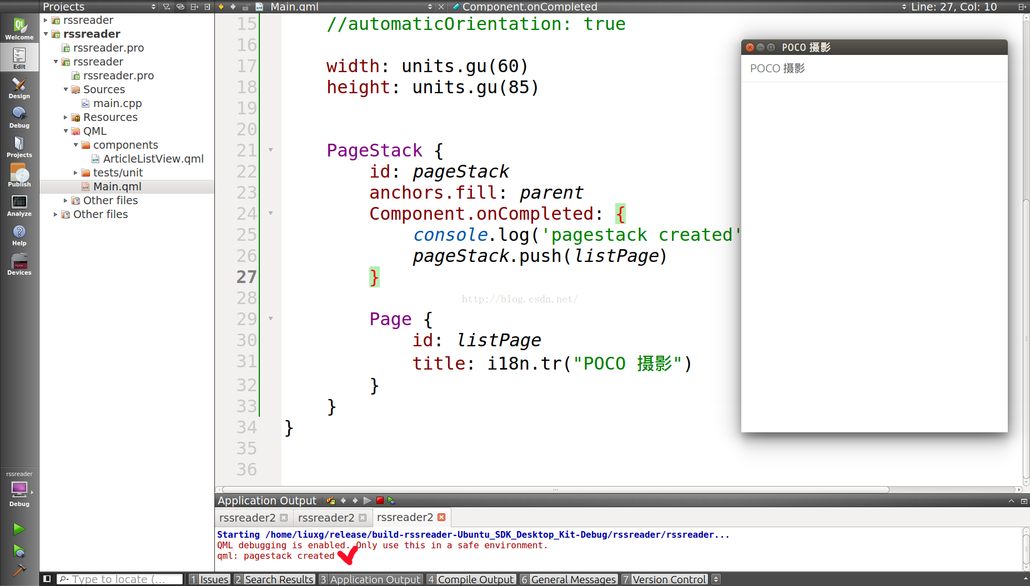Collapse the Sources folder
This screenshot has width=1030, height=586.
coord(66,89)
